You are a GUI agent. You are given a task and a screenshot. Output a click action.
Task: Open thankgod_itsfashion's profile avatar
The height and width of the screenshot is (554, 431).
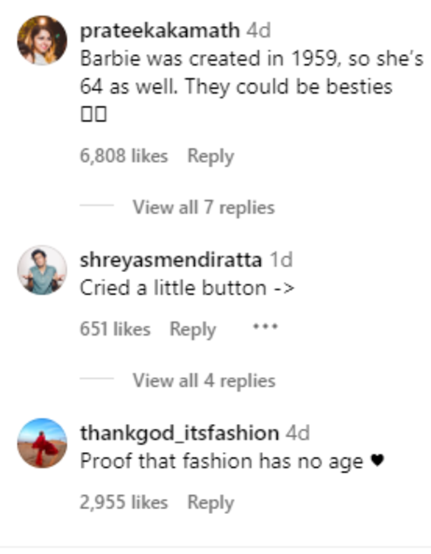click(42, 443)
